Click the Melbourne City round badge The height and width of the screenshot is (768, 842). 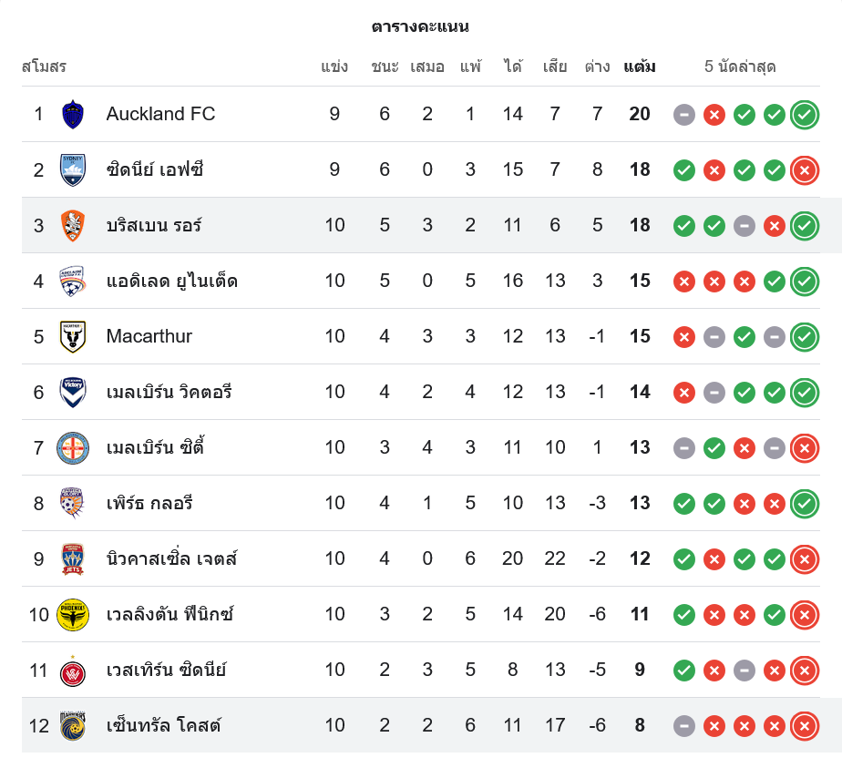(73, 448)
